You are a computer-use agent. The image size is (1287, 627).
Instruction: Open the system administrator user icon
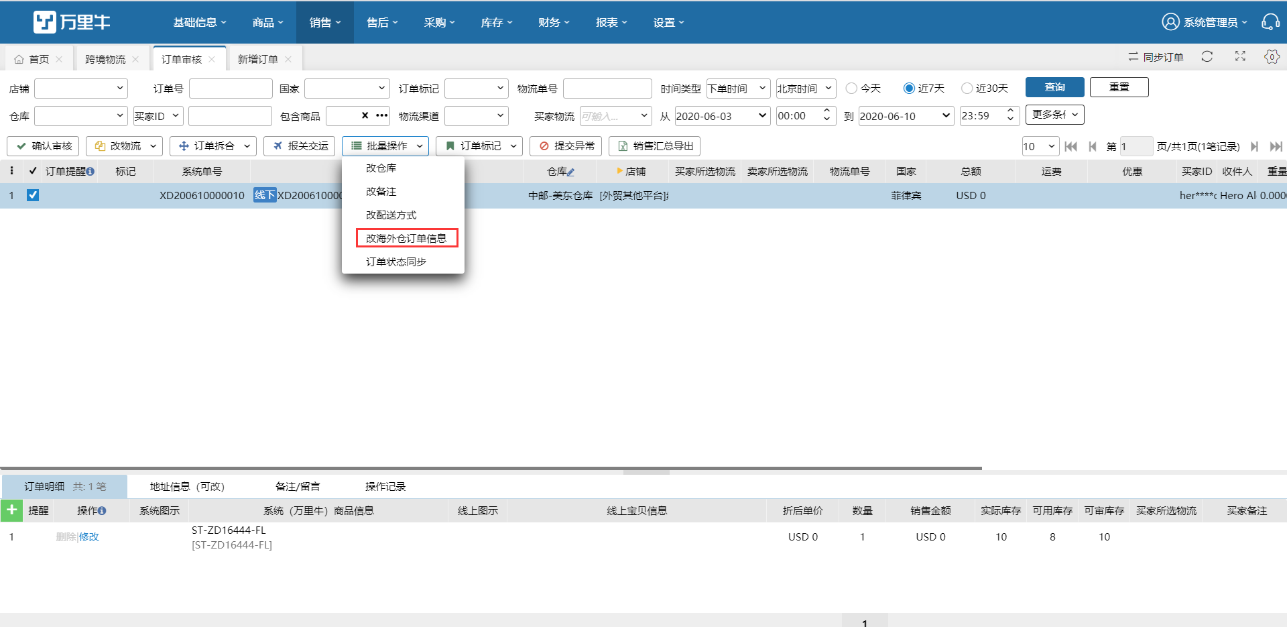(1170, 22)
